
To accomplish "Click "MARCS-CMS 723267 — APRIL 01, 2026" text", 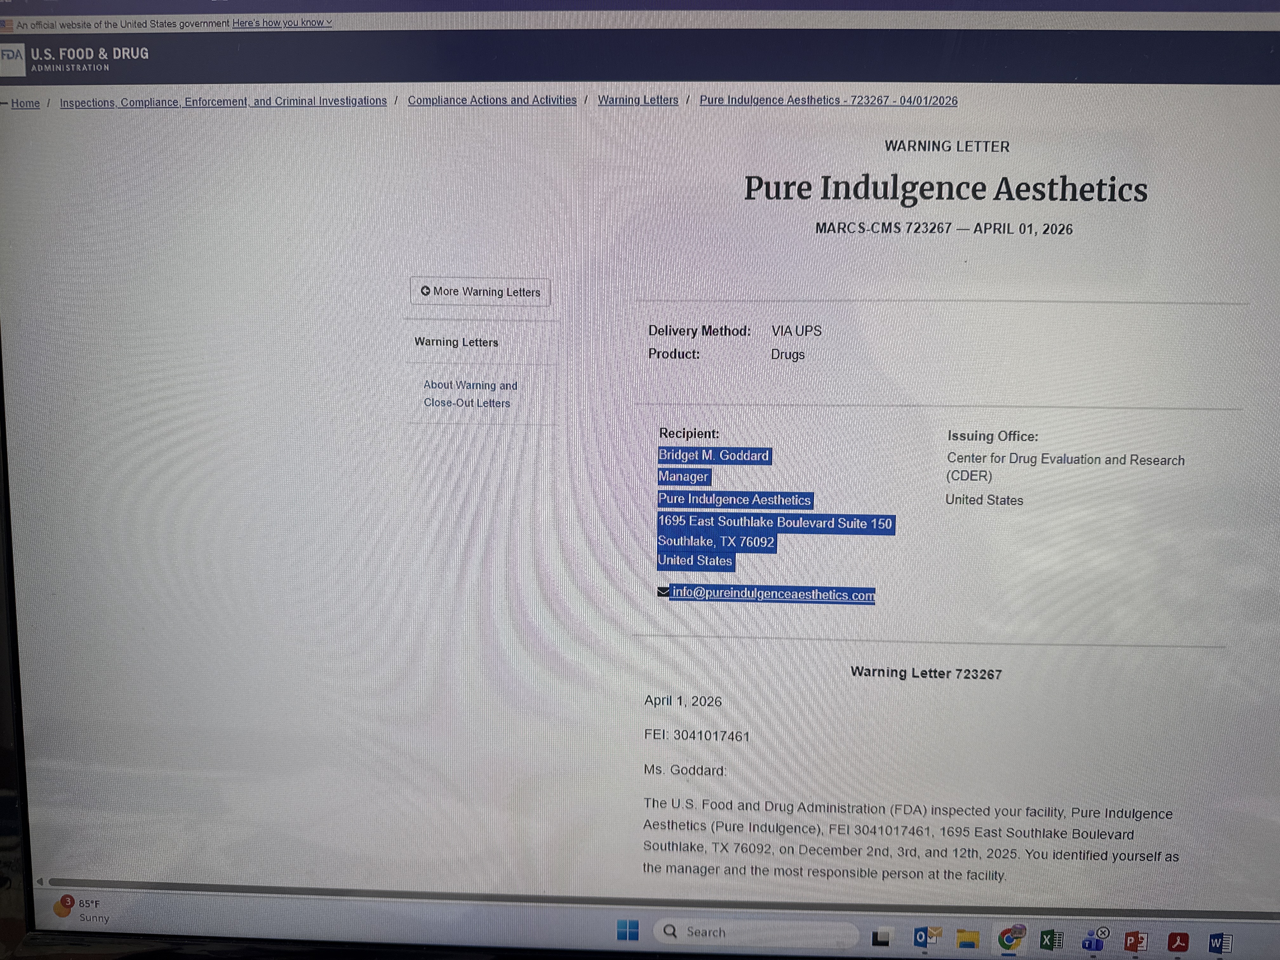I will click(944, 229).
